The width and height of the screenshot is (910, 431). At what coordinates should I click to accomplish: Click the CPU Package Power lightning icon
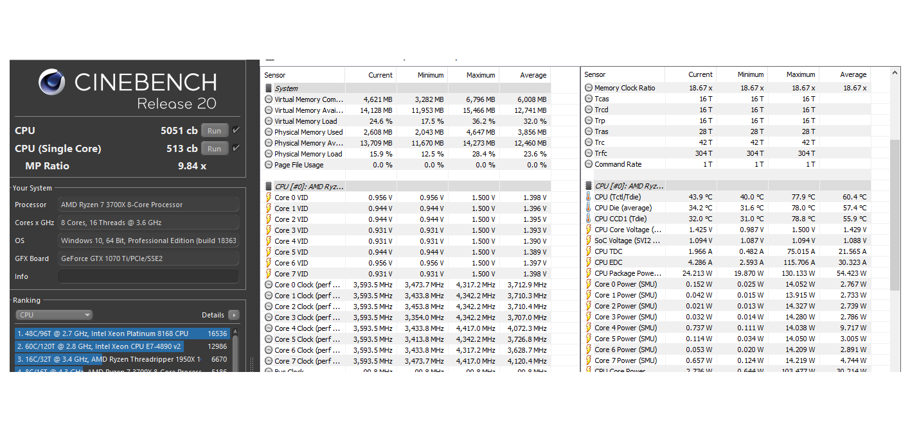[x=589, y=273]
